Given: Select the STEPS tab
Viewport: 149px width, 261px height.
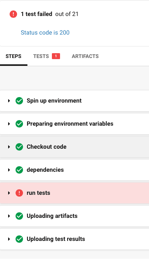Looking at the screenshot, I should tap(13, 56).
